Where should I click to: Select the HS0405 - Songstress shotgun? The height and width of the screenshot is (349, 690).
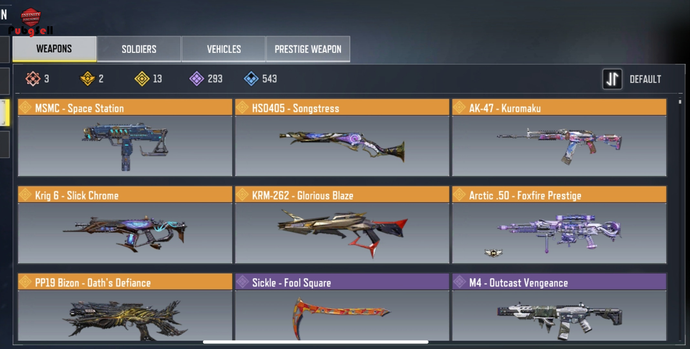[342, 138]
